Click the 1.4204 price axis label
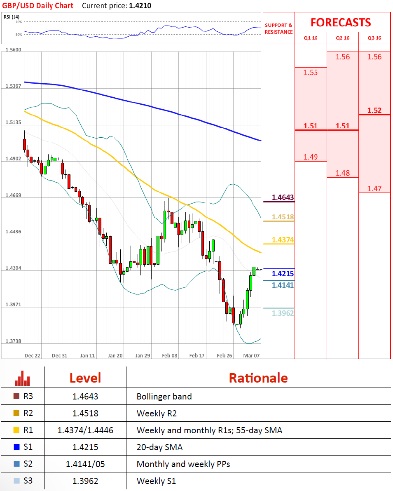The height and width of the screenshot is (491, 393). [x=14, y=268]
